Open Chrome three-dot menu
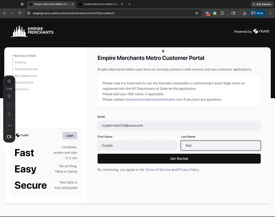Viewport: 275px width, 217px height. 270,13
